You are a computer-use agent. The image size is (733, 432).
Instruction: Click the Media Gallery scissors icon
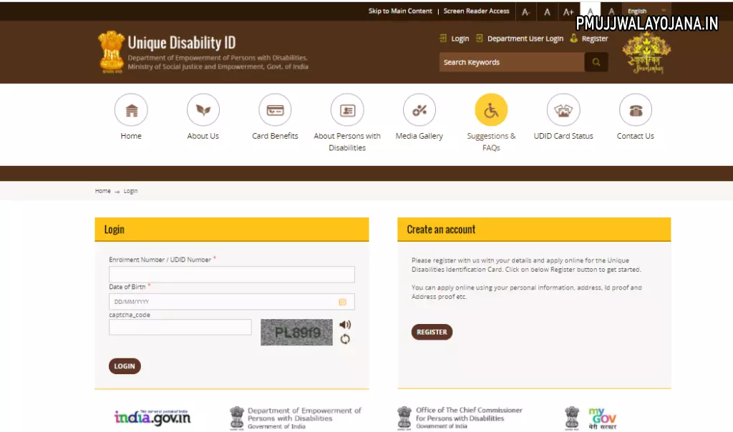point(419,109)
